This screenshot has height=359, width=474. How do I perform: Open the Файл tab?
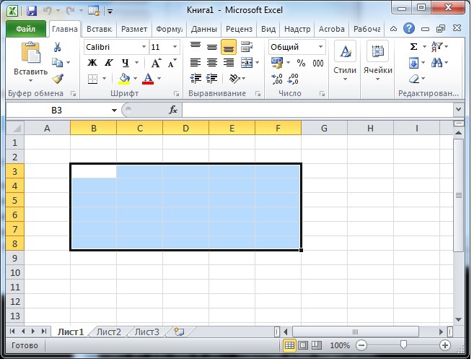coord(26,29)
